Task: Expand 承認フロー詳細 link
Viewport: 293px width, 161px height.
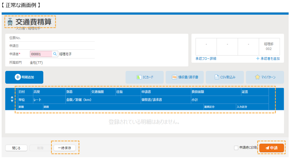Action: pyautogui.click(x=206, y=59)
